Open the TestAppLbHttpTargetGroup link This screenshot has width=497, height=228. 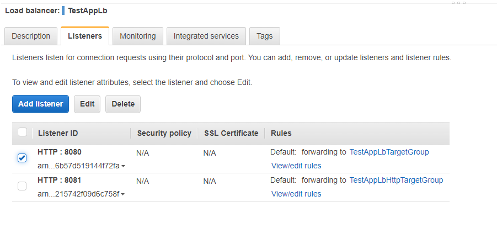pos(396,180)
